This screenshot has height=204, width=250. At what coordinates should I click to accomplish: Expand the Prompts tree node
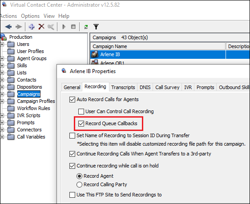[x=2, y=123]
